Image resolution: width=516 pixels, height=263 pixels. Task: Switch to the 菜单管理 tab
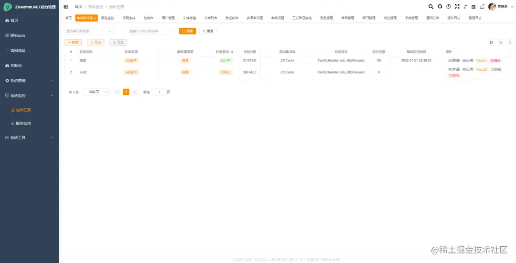point(347,18)
